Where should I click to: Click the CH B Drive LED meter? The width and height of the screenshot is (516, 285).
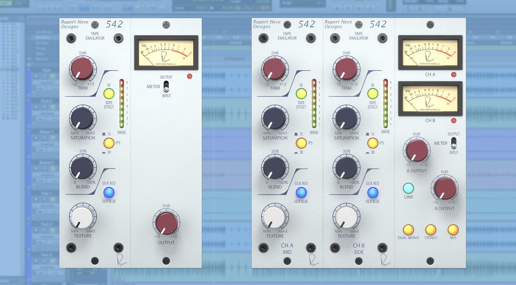coord(385,104)
